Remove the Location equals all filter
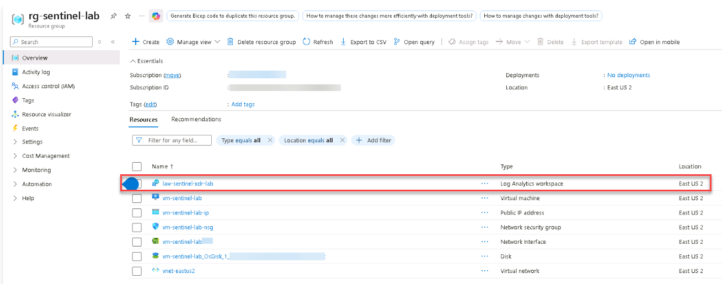Viewport: 722px width, 284px height. point(342,141)
